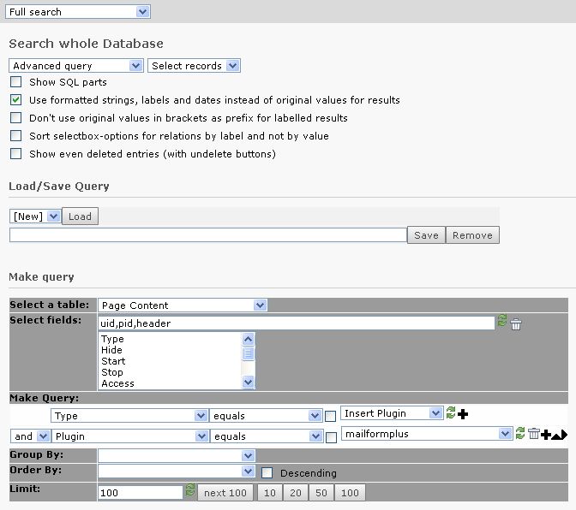Open the Group By dropdown
The width and height of the screenshot is (576, 510).
[177, 456]
